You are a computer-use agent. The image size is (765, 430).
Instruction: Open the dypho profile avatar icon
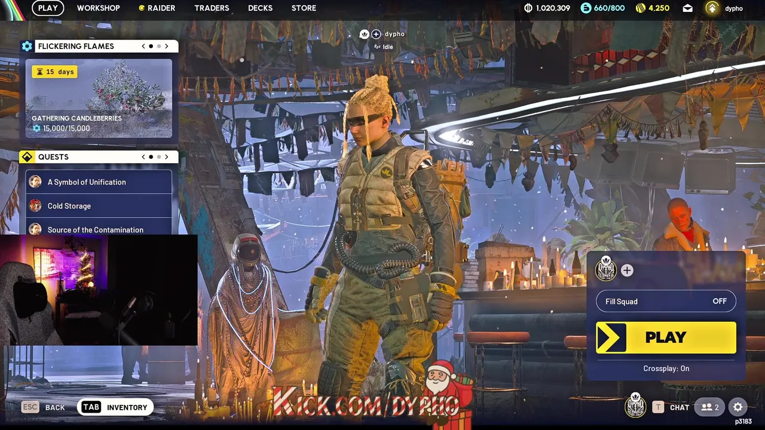[712, 8]
